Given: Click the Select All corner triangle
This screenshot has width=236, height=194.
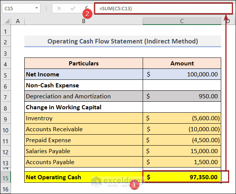Looking at the screenshot, I should coord(7,21).
